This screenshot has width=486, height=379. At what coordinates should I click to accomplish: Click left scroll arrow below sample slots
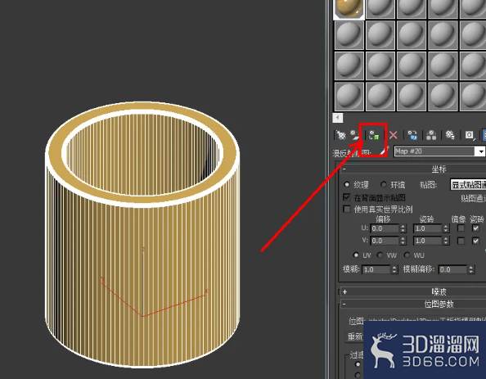tap(338, 118)
